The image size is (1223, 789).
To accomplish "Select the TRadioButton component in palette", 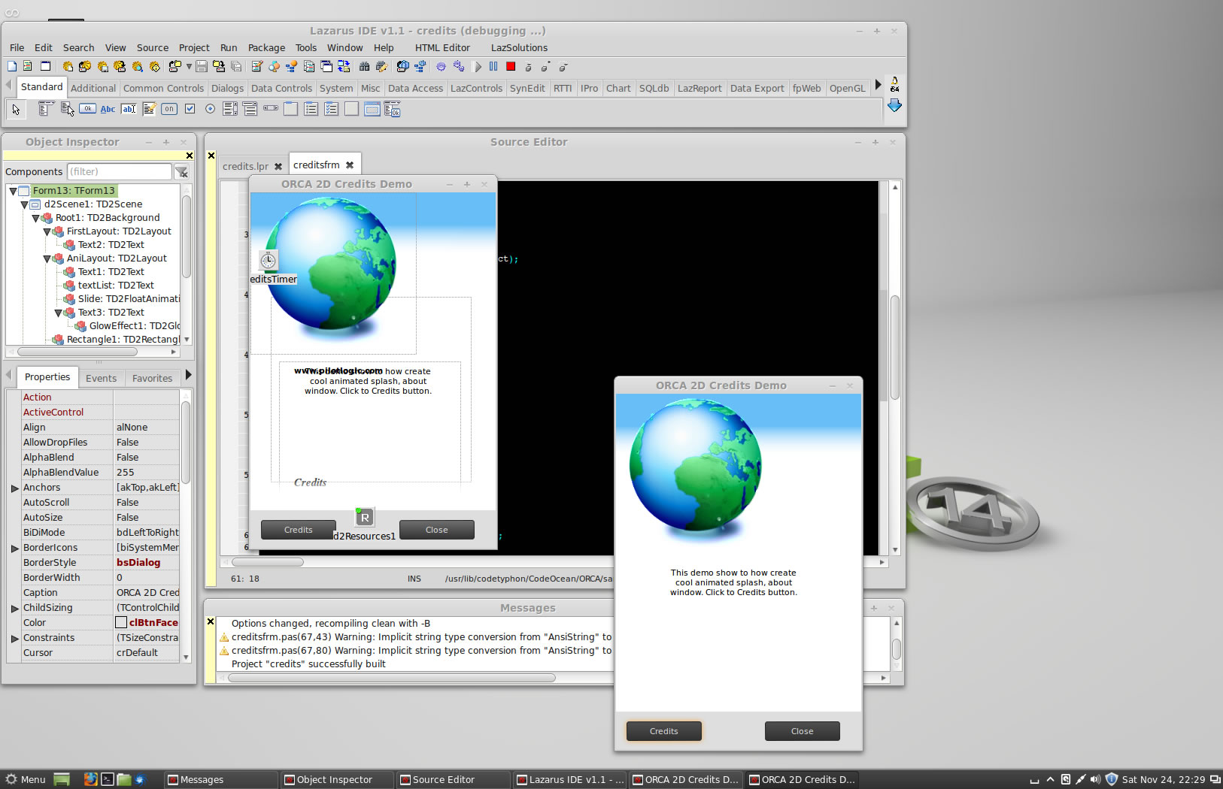I will [x=210, y=110].
